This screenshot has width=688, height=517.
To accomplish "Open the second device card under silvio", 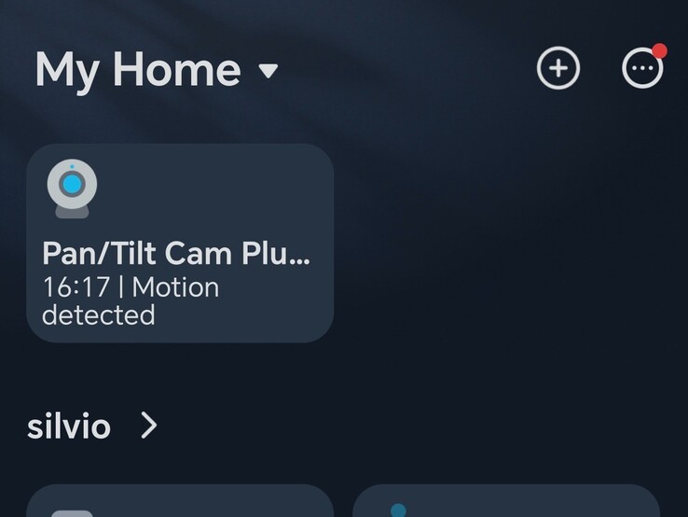I will tap(506, 501).
